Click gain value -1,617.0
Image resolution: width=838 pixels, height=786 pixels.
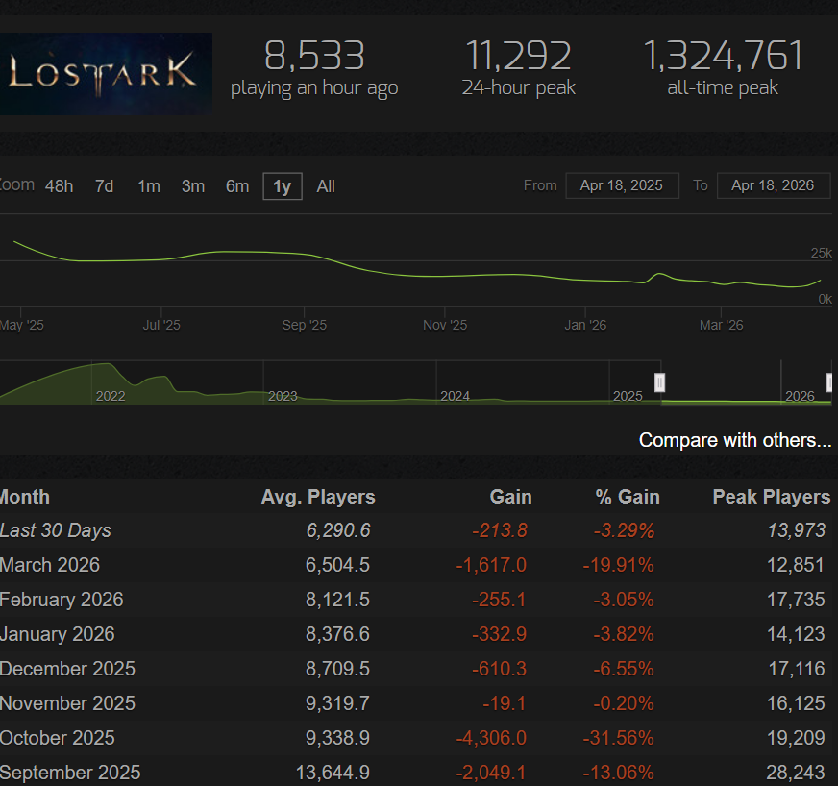point(491,565)
